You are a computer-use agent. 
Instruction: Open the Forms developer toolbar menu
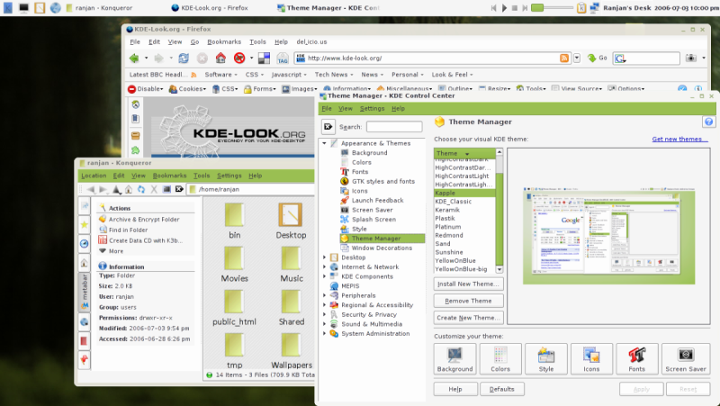(260, 89)
